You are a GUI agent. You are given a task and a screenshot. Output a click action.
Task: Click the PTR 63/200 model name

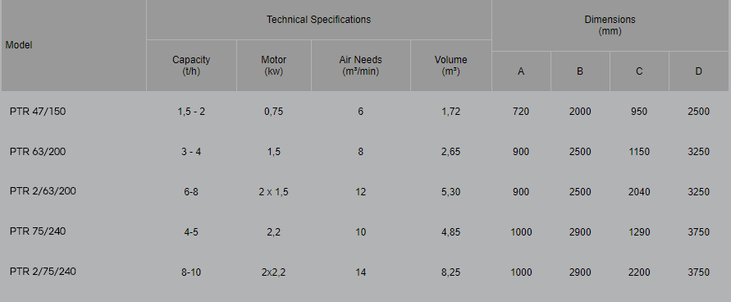point(38,152)
